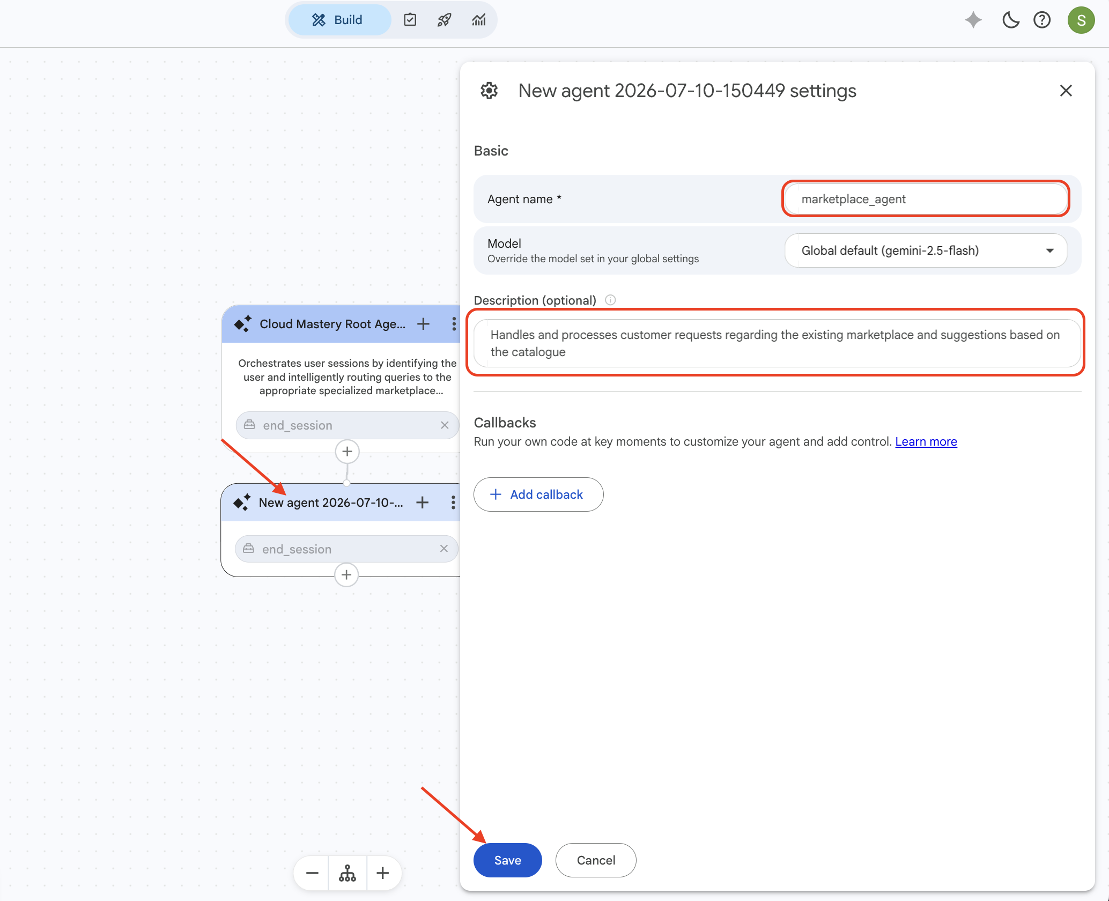Remove end_session from Cloud Mastery Root Agent
Screen dimensions: 1109x901
(x=445, y=425)
